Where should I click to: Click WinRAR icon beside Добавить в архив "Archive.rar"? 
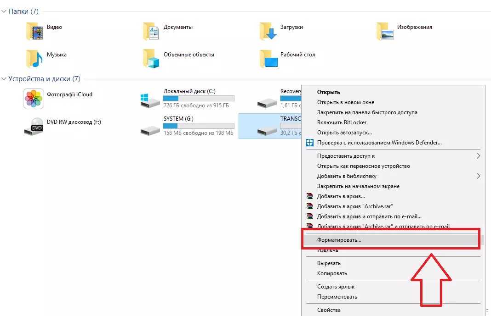309,206
